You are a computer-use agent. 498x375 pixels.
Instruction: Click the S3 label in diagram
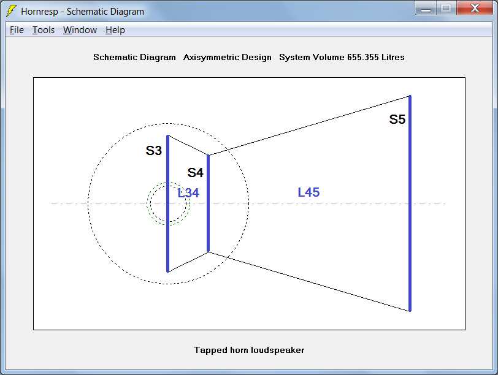[154, 150]
